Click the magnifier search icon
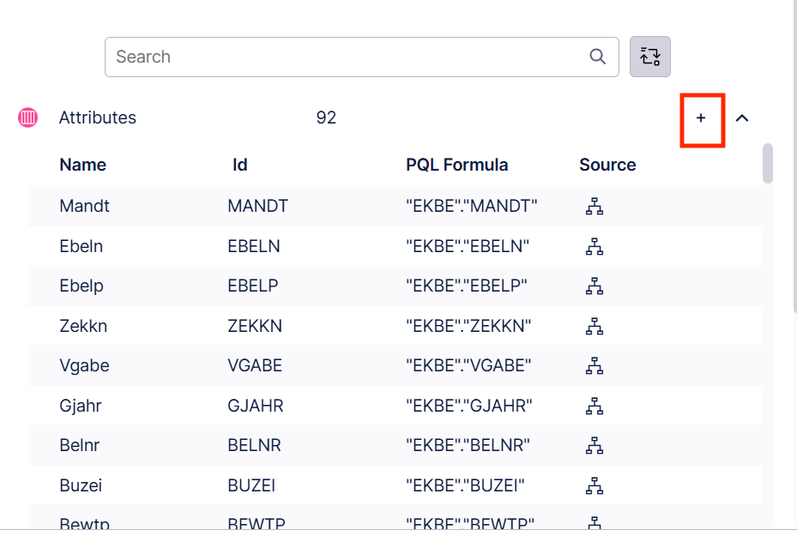The width and height of the screenshot is (797, 536). pos(598,57)
